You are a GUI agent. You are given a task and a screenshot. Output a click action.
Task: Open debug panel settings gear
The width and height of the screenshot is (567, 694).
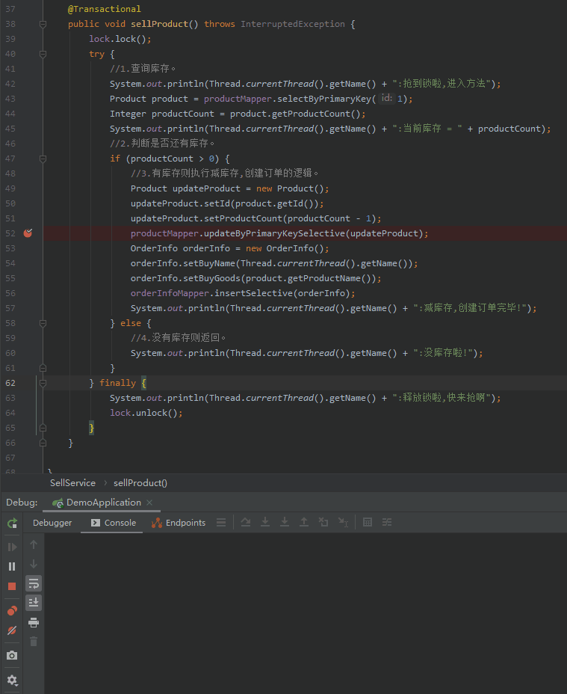pyautogui.click(x=12, y=680)
